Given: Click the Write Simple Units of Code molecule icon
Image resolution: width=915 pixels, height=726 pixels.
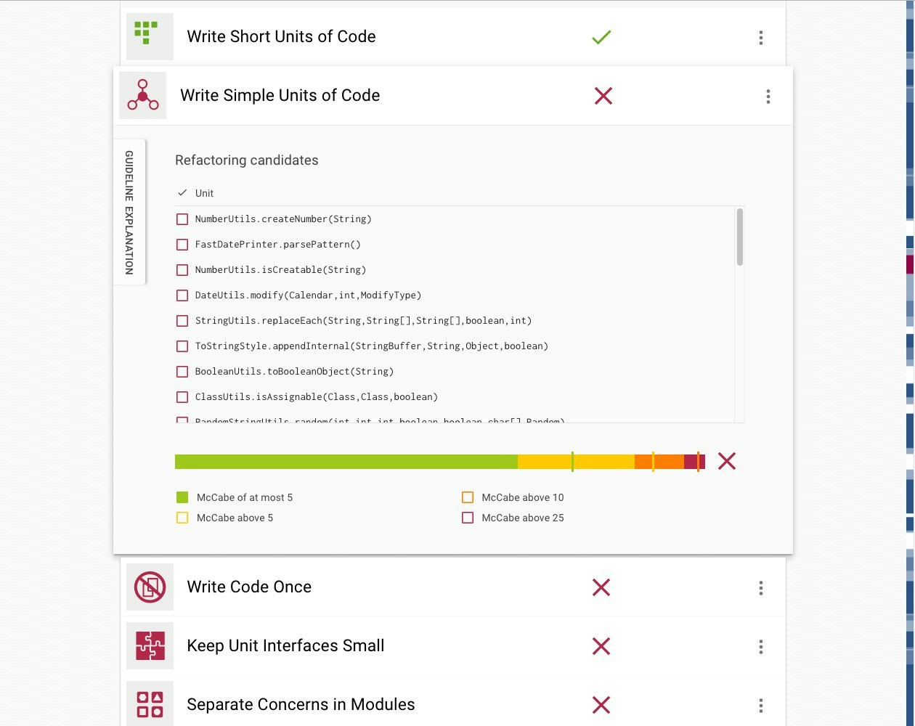Looking at the screenshot, I should point(142,95).
